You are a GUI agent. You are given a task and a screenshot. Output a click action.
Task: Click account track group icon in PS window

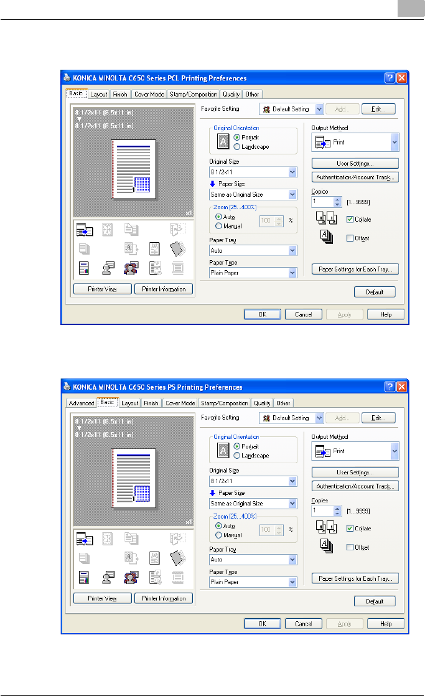131,577
